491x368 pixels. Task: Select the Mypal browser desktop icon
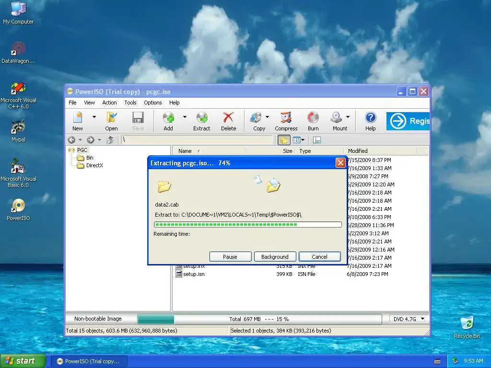[18, 131]
